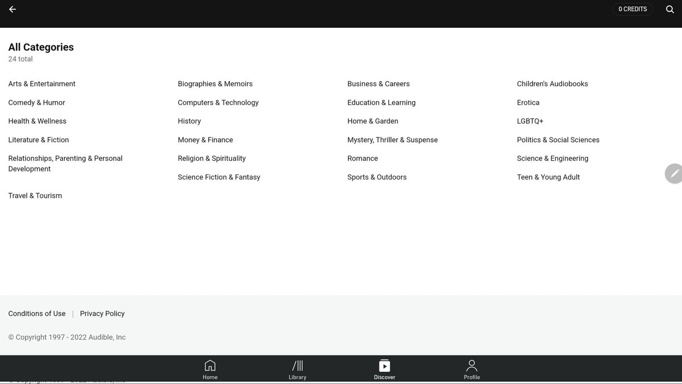Click the Copyright 1997 - 2022 Audible text
The height and width of the screenshot is (384, 682).
[x=67, y=337]
